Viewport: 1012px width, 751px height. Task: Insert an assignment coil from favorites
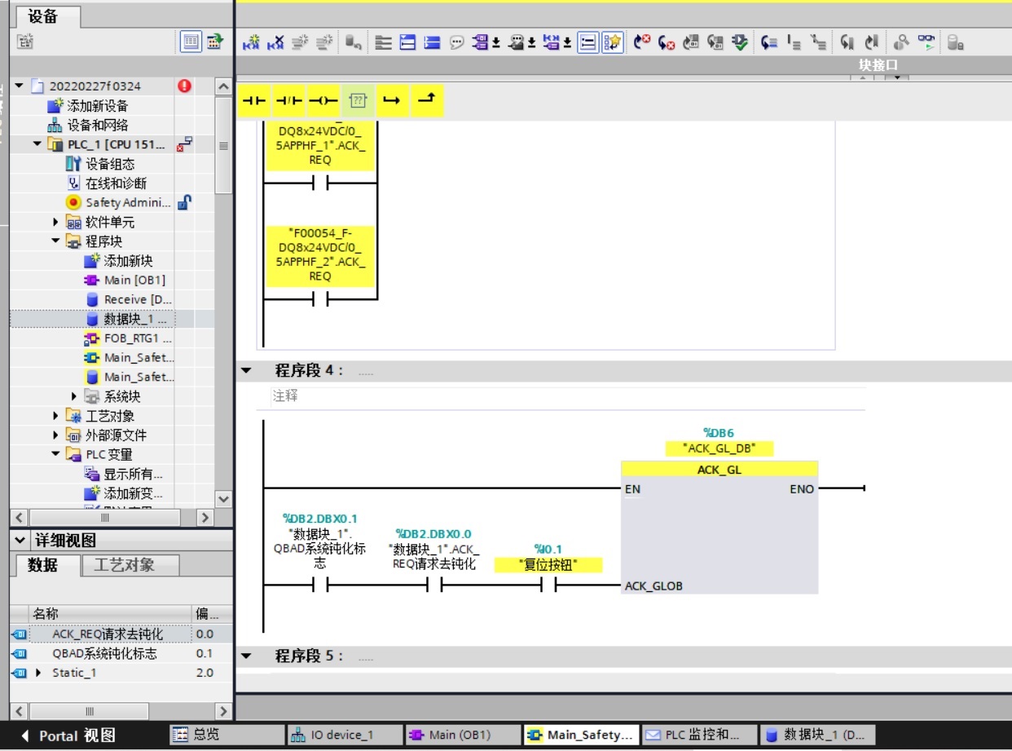click(x=323, y=100)
